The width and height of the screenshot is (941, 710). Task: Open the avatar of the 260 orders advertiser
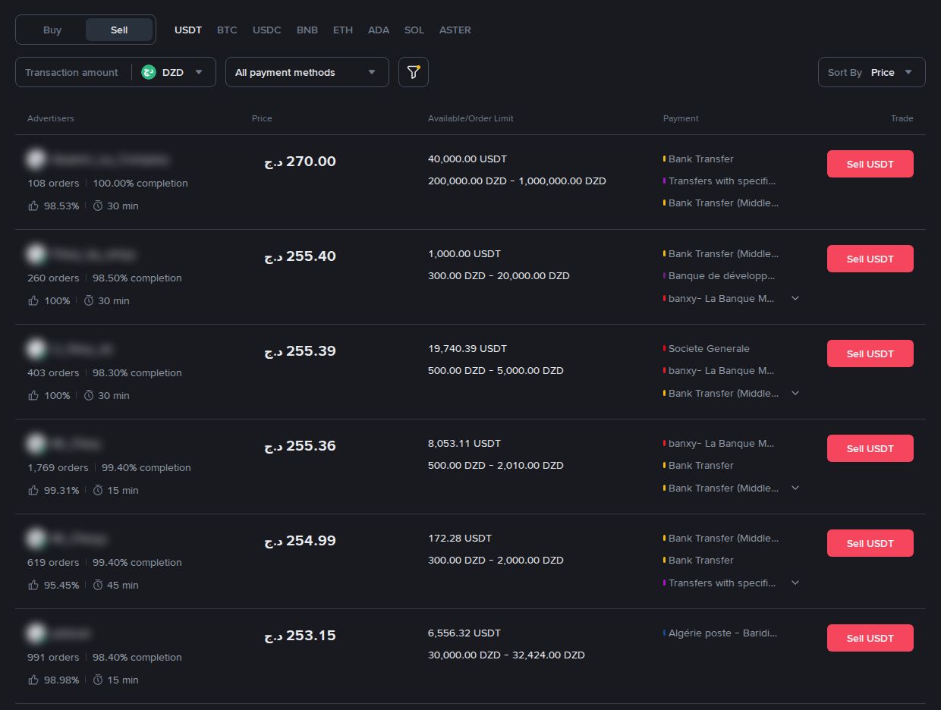[x=36, y=254]
